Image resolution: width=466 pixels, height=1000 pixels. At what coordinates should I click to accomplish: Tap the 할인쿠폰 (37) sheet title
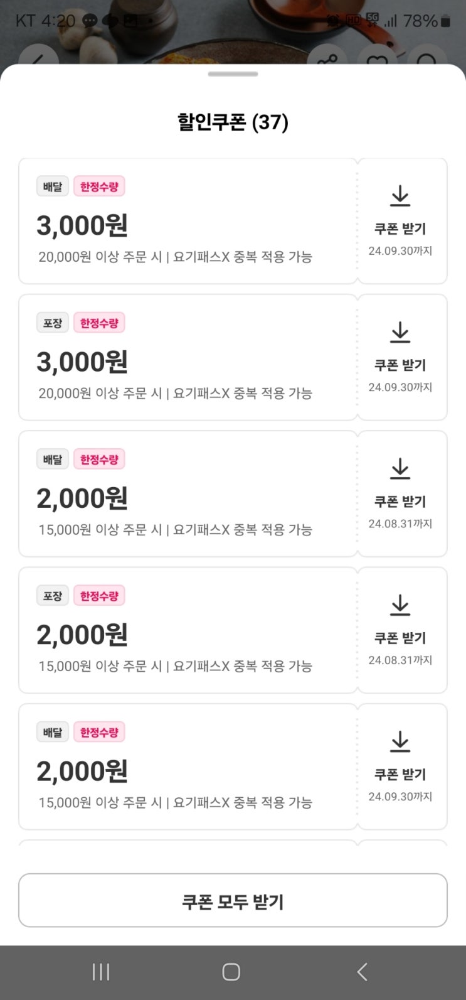(x=233, y=122)
